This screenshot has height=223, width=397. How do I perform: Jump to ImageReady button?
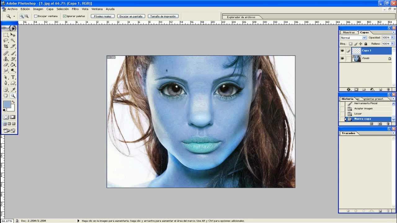(x=9, y=131)
